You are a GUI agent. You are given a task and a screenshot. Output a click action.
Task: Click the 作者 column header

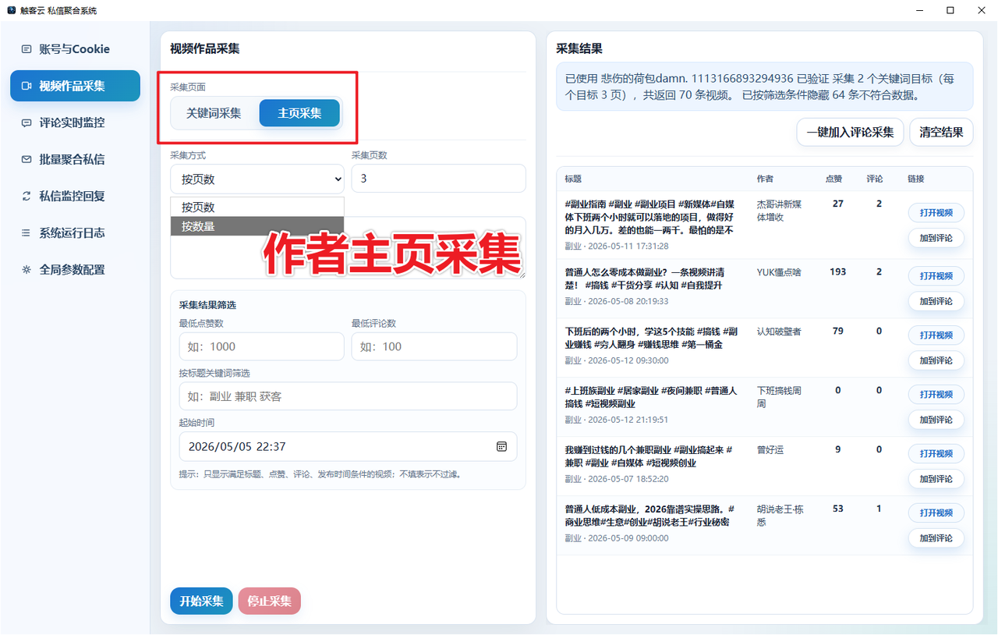click(765, 179)
